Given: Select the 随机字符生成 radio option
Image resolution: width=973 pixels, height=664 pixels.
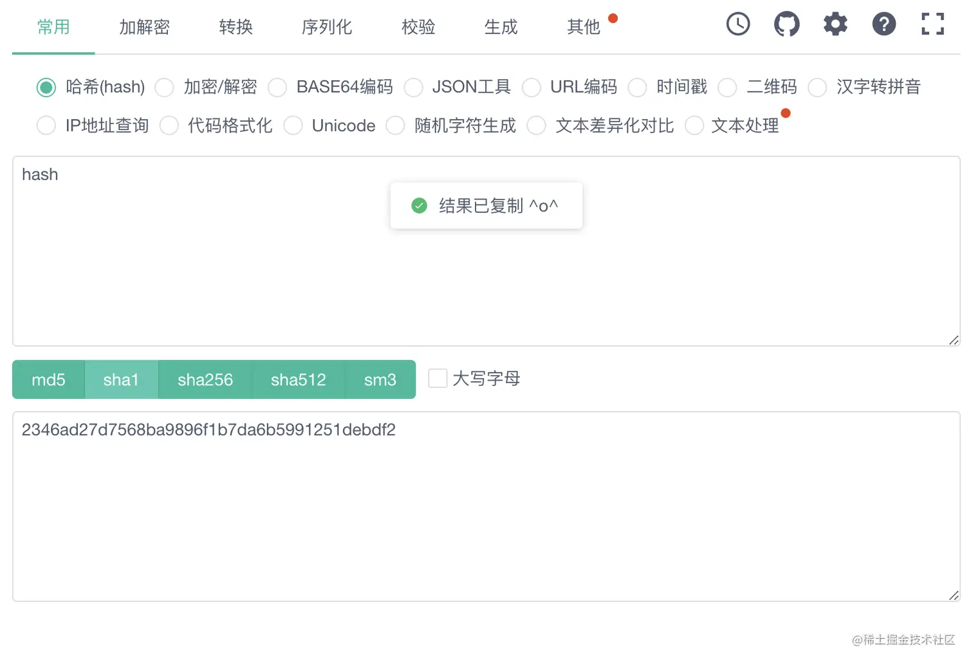Looking at the screenshot, I should (x=395, y=125).
